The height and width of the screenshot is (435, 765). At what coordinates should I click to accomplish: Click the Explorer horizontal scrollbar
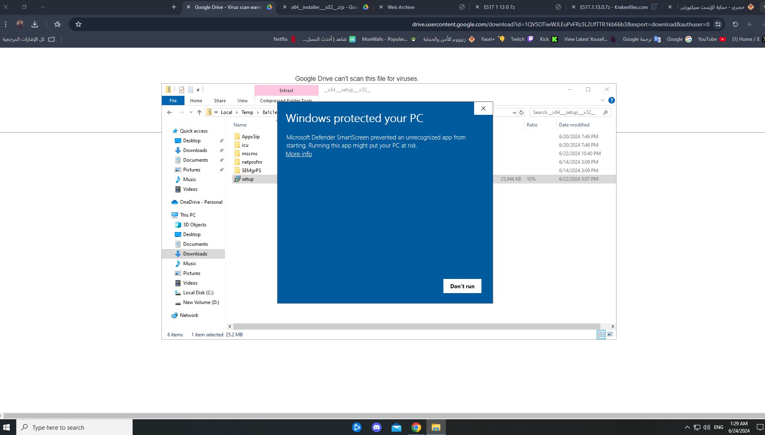click(417, 326)
